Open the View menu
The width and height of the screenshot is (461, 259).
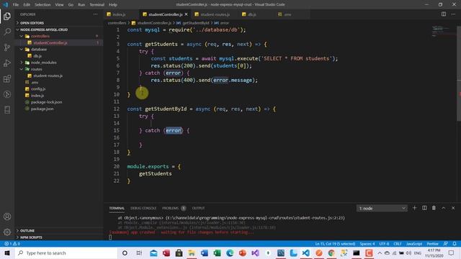59,4
